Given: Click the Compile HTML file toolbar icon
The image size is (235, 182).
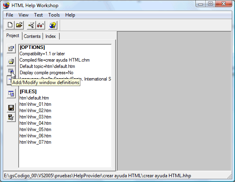Looking at the screenshot, I should pyautogui.click(x=31, y=25).
